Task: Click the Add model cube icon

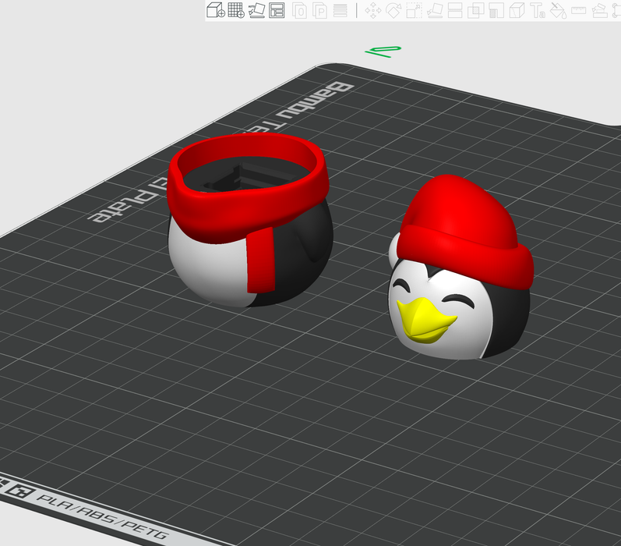Action: pos(215,10)
